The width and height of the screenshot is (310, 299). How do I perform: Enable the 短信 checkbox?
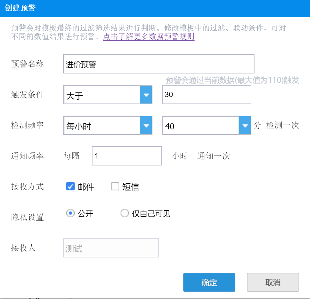[115, 187]
